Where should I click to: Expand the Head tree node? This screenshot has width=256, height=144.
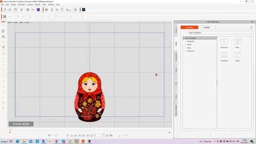point(186,44)
